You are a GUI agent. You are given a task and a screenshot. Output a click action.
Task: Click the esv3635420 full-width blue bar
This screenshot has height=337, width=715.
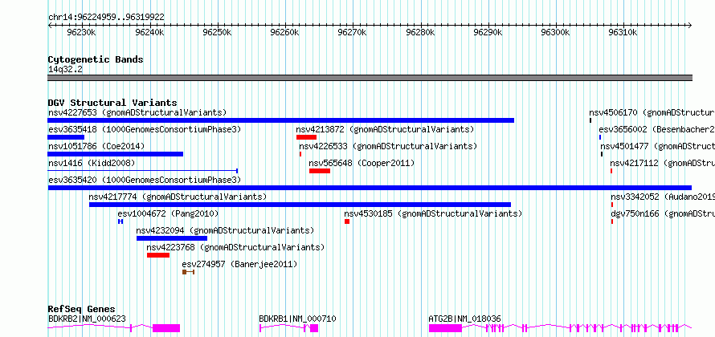tap(370, 188)
